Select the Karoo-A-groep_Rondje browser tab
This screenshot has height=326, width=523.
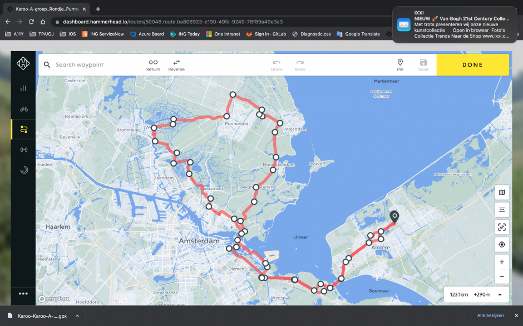[47, 9]
